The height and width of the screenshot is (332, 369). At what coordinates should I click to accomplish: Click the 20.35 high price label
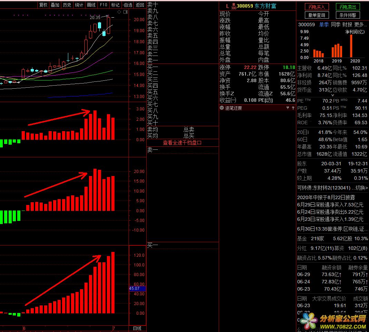(95, 17)
